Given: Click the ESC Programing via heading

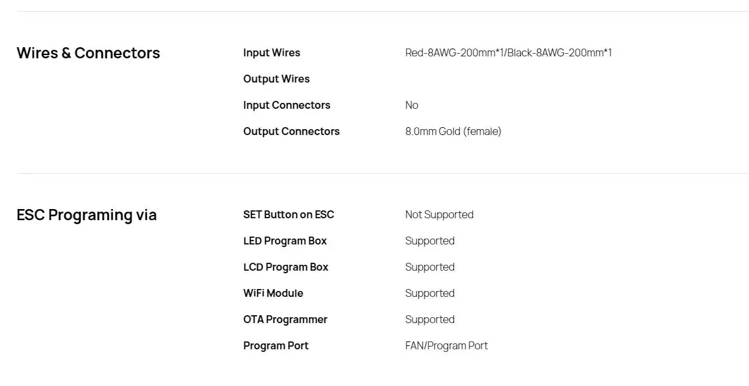Looking at the screenshot, I should (87, 215).
